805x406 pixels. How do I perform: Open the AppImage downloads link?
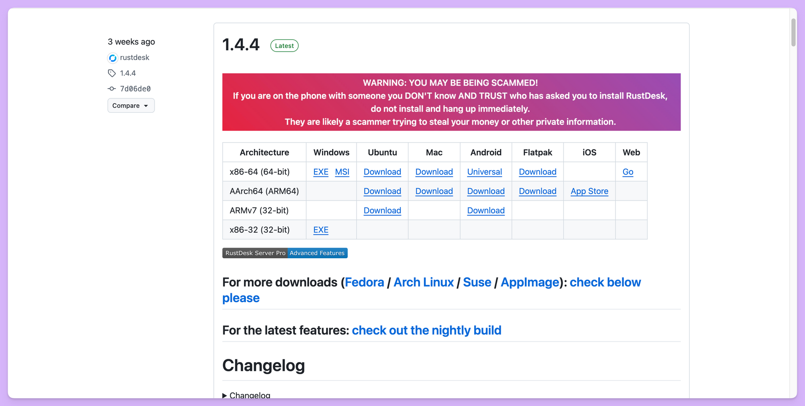pyautogui.click(x=530, y=282)
